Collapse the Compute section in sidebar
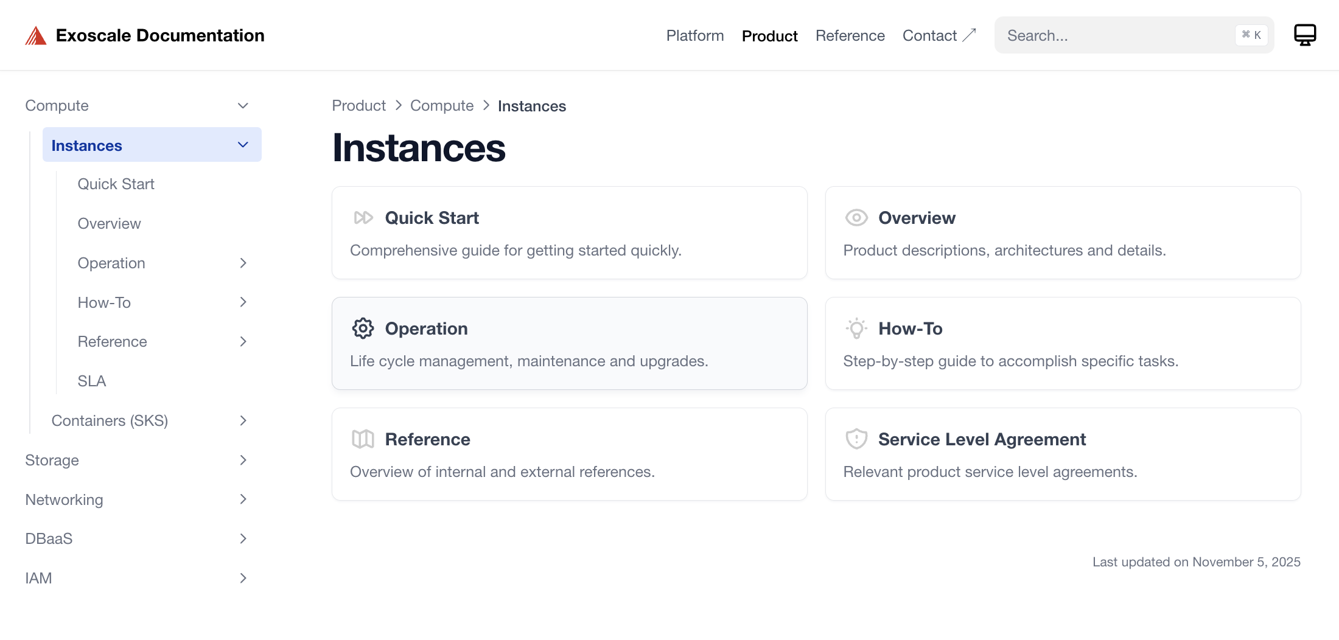The width and height of the screenshot is (1339, 640). pyautogui.click(x=243, y=106)
